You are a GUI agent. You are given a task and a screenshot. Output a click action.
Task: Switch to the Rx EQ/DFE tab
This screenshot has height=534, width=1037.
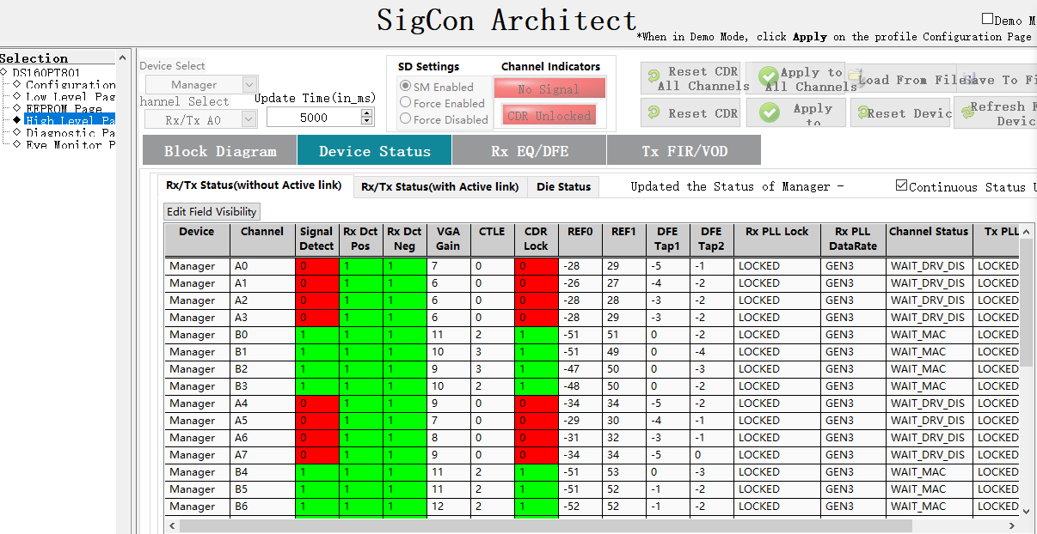click(530, 151)
